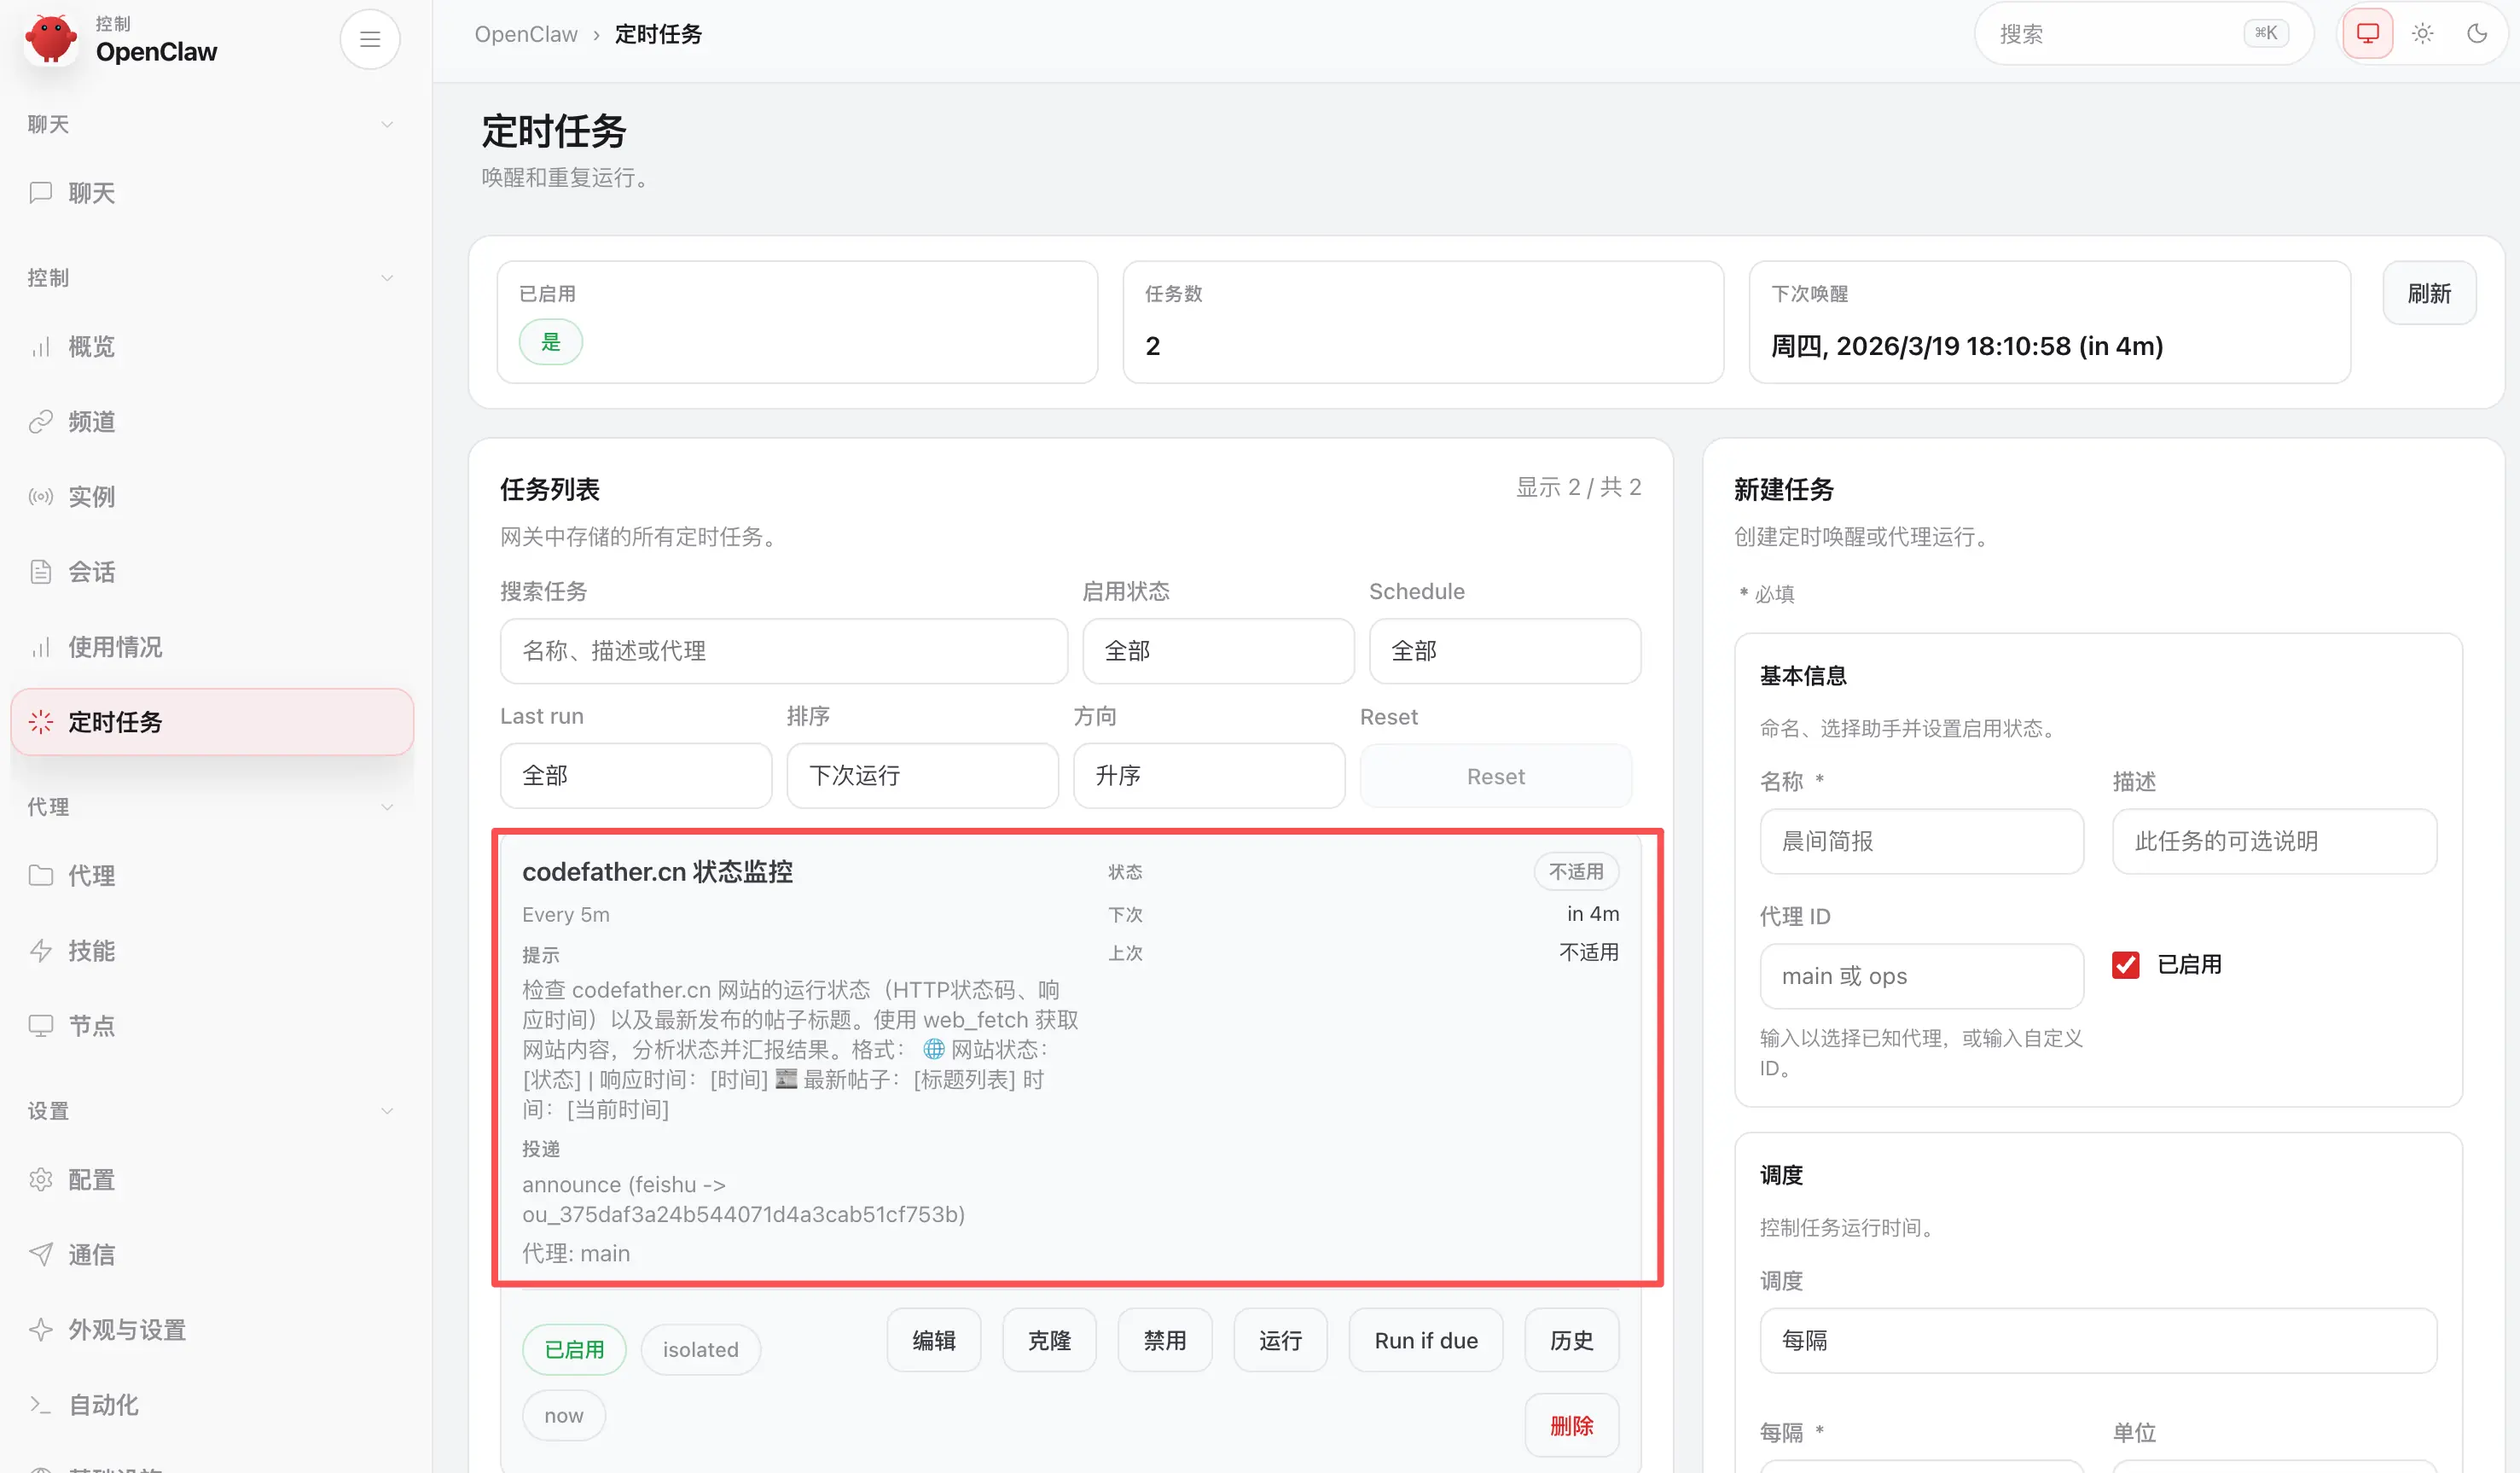Click the green 已启用 status pill
The image size is (2520, 1473).
point(574,1349)
